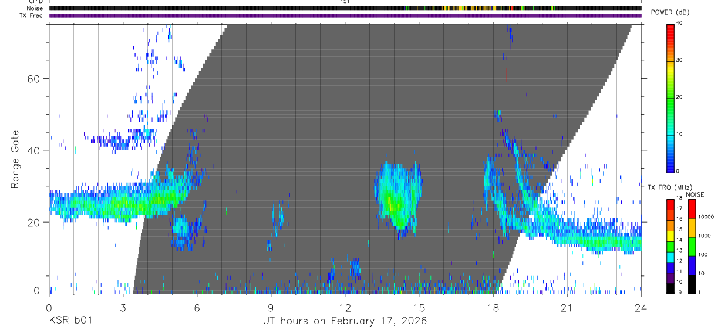Click the NOISE legend title
Image resolution: width=721 pixels, height=333 pixels.
(695, 194)
